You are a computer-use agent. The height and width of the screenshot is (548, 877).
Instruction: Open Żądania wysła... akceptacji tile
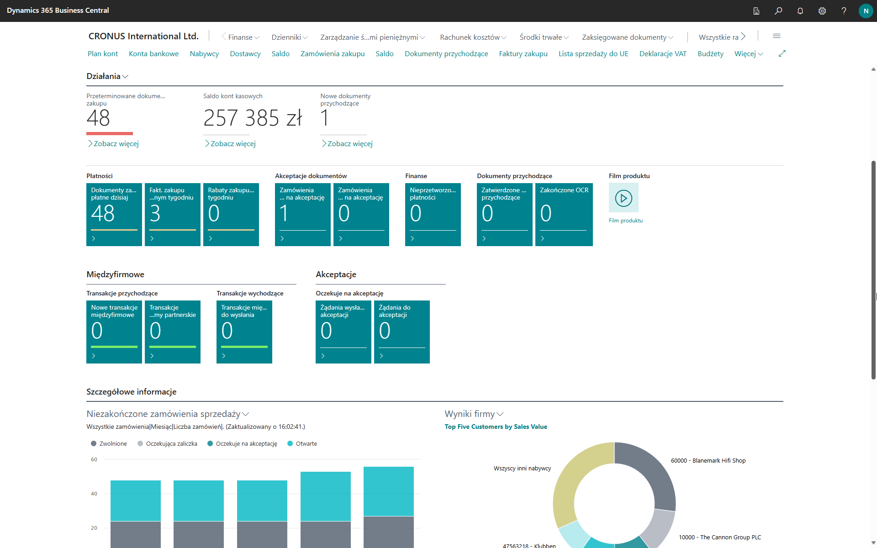(x=343, y=332)
